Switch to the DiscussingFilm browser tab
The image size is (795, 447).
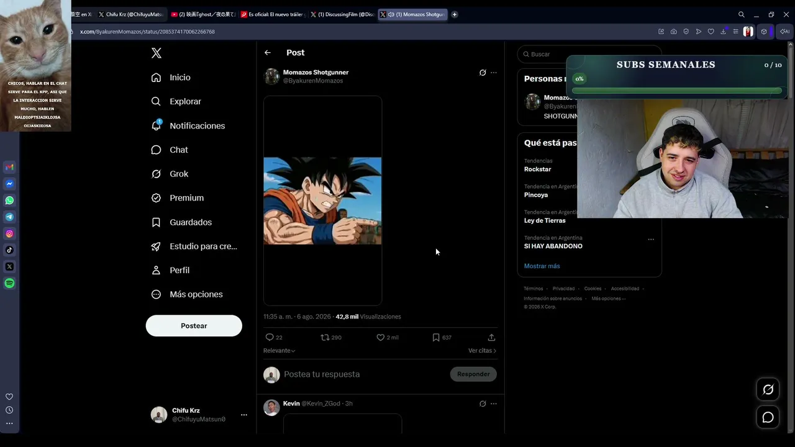[x=342, y=14]
